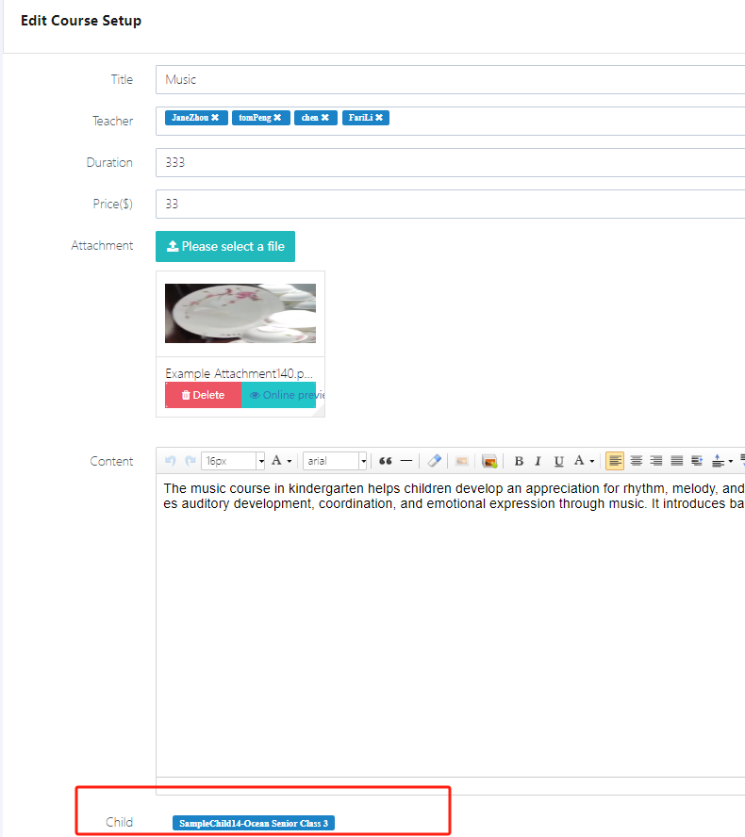This screenshot has height=837, width=745.
Task: Toggle italic text in the editor toolbar
Action: coord(538,461)
